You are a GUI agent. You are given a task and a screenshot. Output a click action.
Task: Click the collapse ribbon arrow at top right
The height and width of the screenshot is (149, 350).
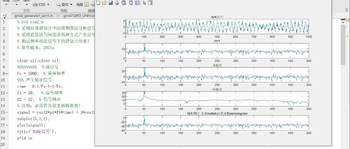(x=347, y=11)
